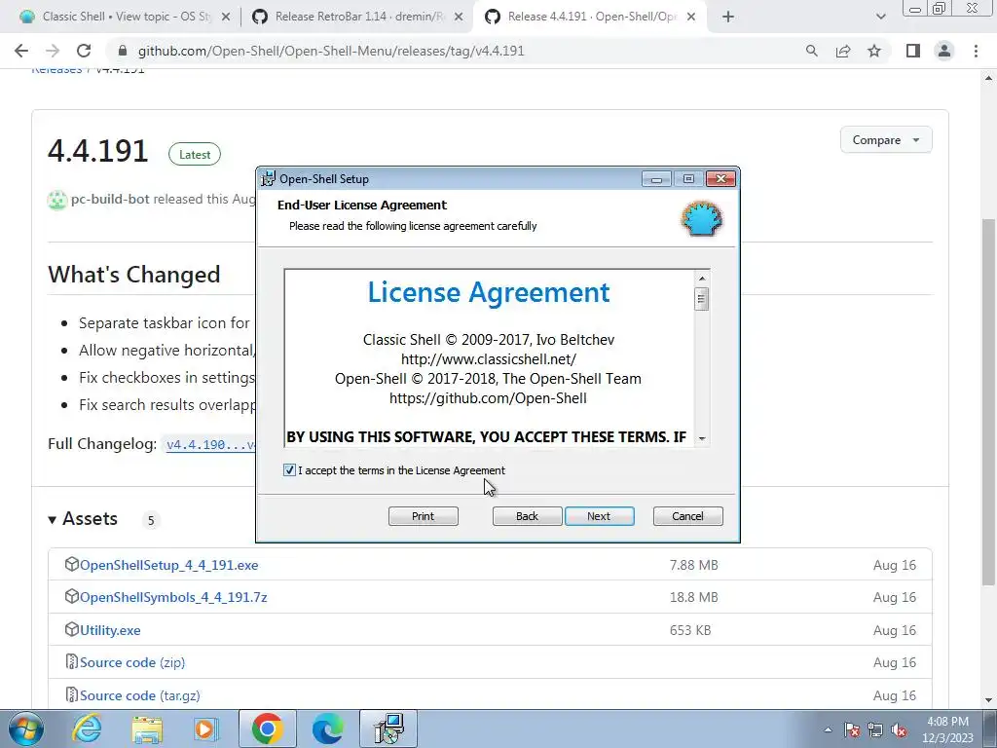Download OpenShellSymbols_4_4_191.7z
Screen dimensions: 997x748
pyautogui.click(x=173, y=597)
